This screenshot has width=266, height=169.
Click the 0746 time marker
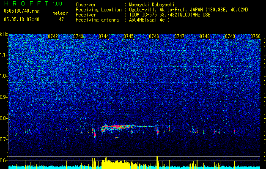tap(154, 36)
